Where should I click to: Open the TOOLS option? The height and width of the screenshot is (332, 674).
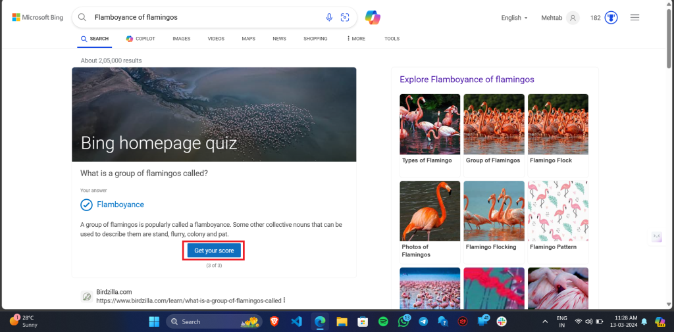point(392,39)
